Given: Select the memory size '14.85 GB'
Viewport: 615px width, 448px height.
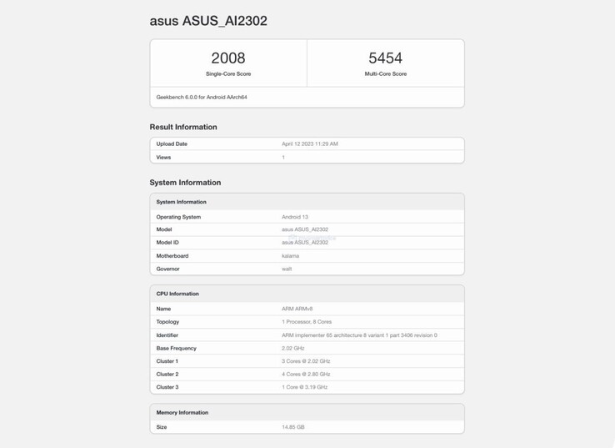Looking at the screenshot, I should click(293, 427).
